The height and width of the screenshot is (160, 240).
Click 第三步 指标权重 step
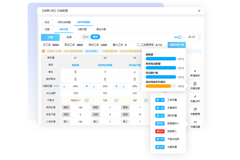[x=166, y=116]
